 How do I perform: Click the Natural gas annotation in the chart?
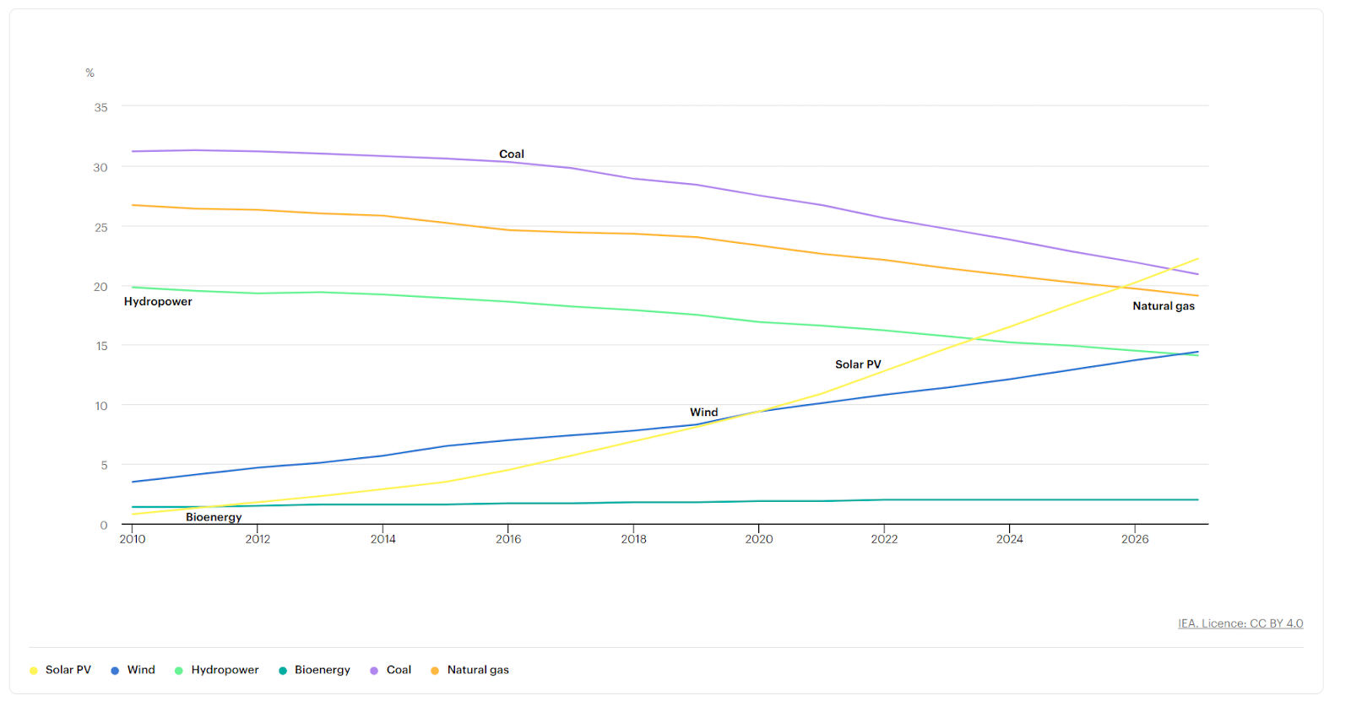tap(1164, 306)
